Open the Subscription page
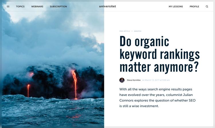Image resolution: width=215 pixels, height=128 pixels. click(x=58, y=6)
